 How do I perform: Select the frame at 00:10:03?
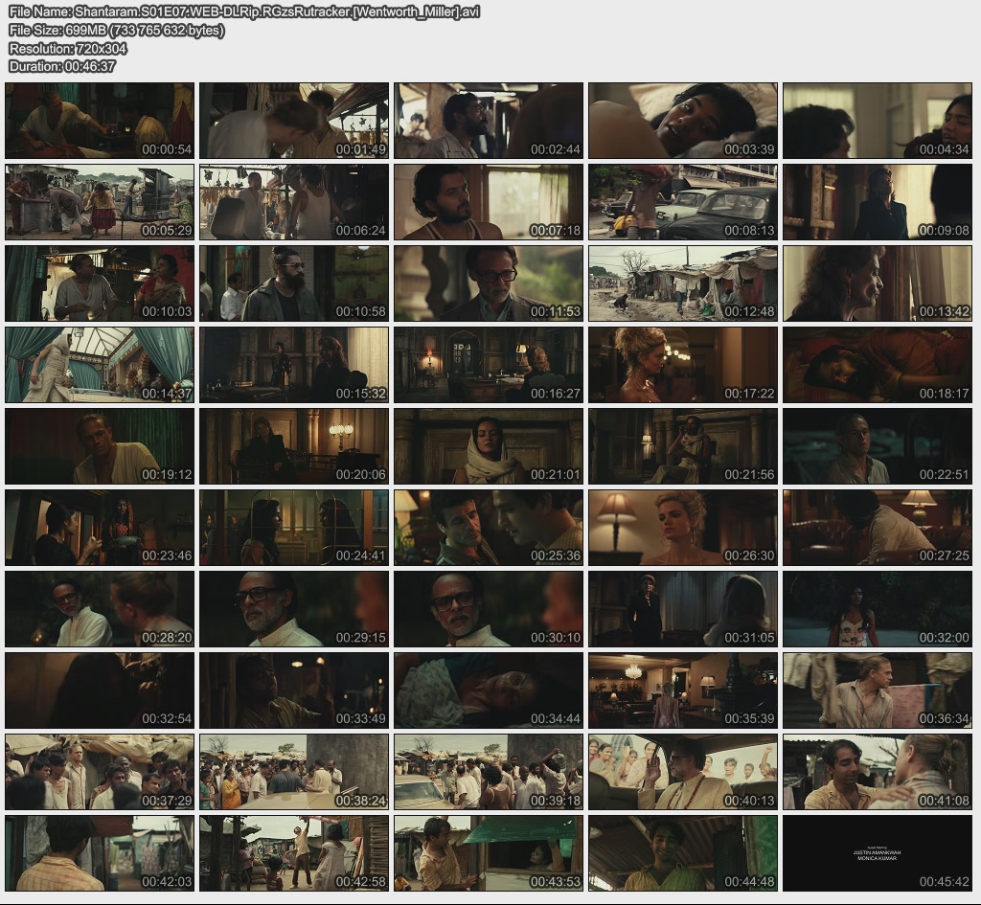click(100, 283)
